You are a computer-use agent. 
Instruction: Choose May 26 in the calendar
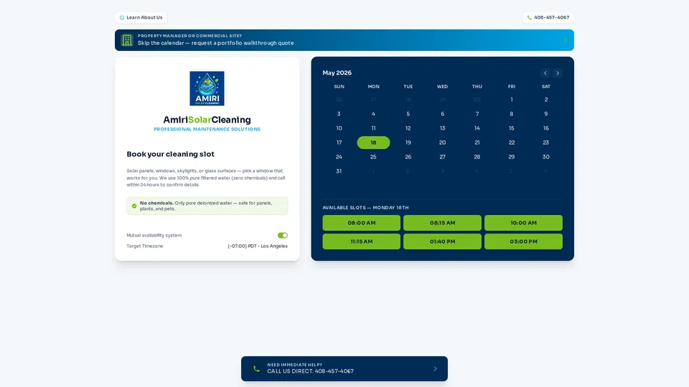tap(408, 157)
